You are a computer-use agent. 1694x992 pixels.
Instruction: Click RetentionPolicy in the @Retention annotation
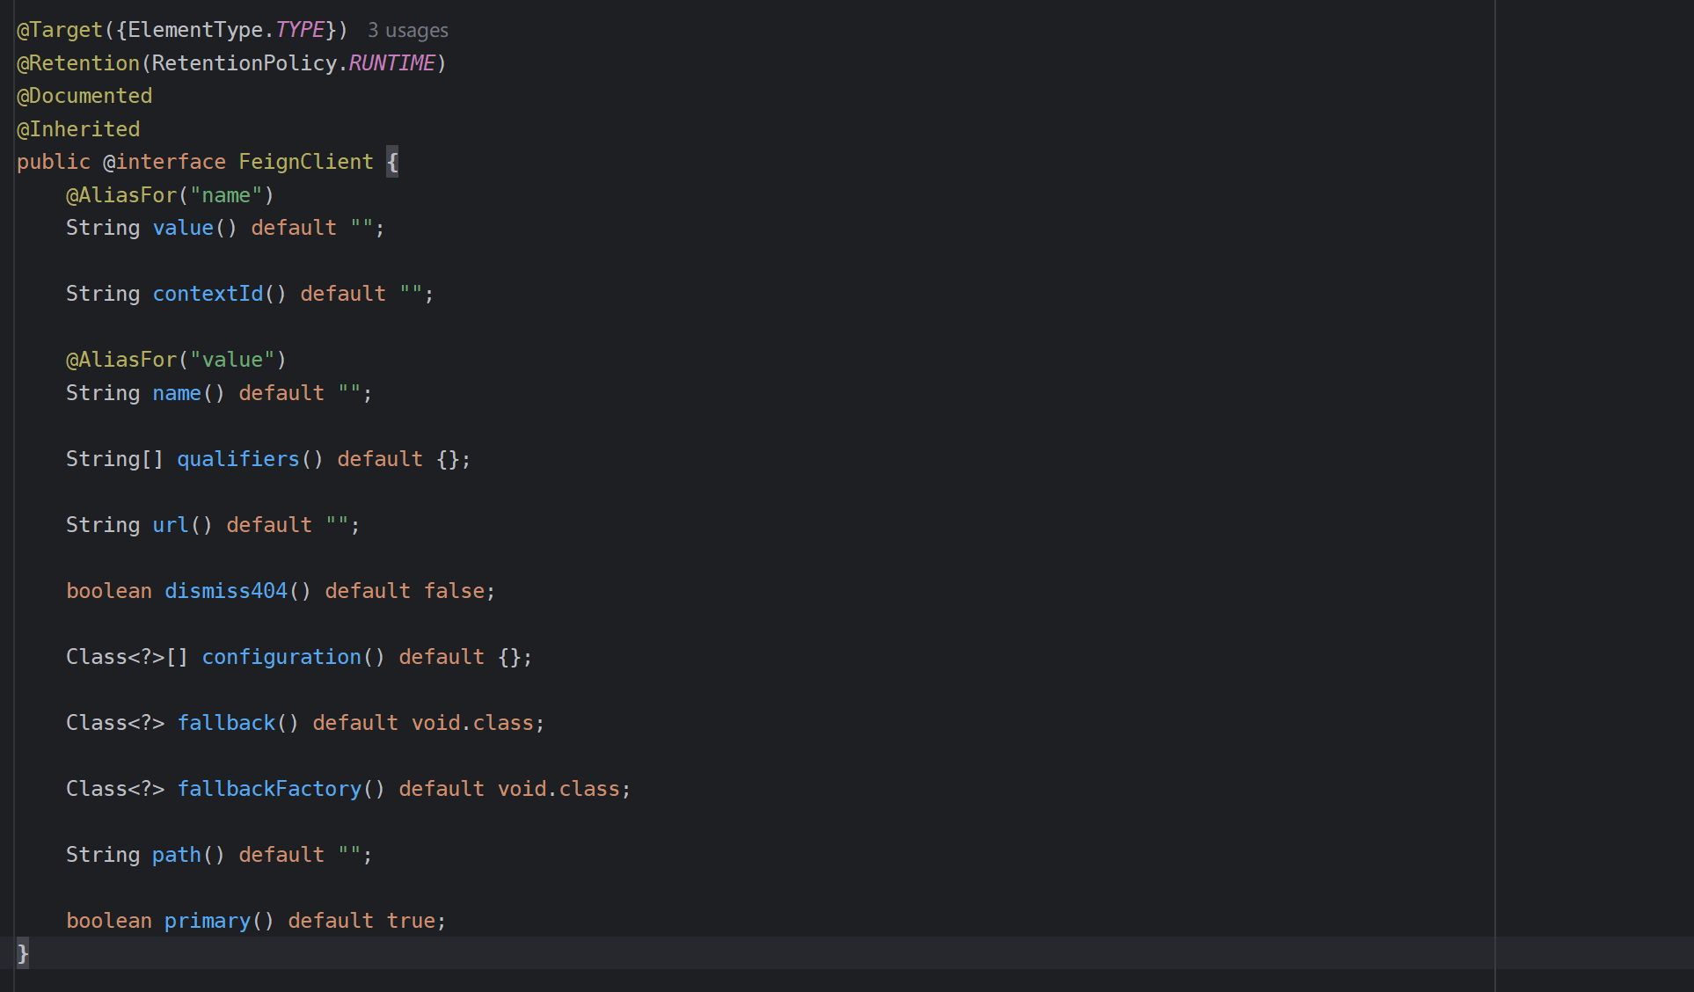[245, 63]
